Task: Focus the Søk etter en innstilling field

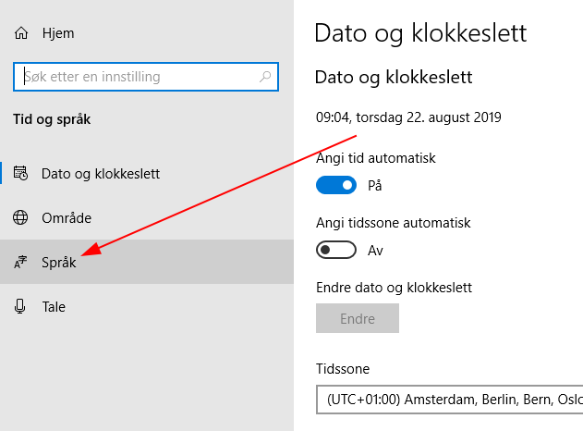Action: tap(146, 77)
